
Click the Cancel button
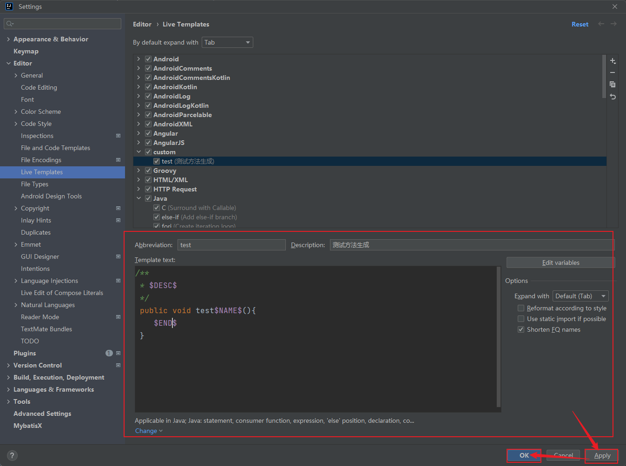[x=563, y=455]
